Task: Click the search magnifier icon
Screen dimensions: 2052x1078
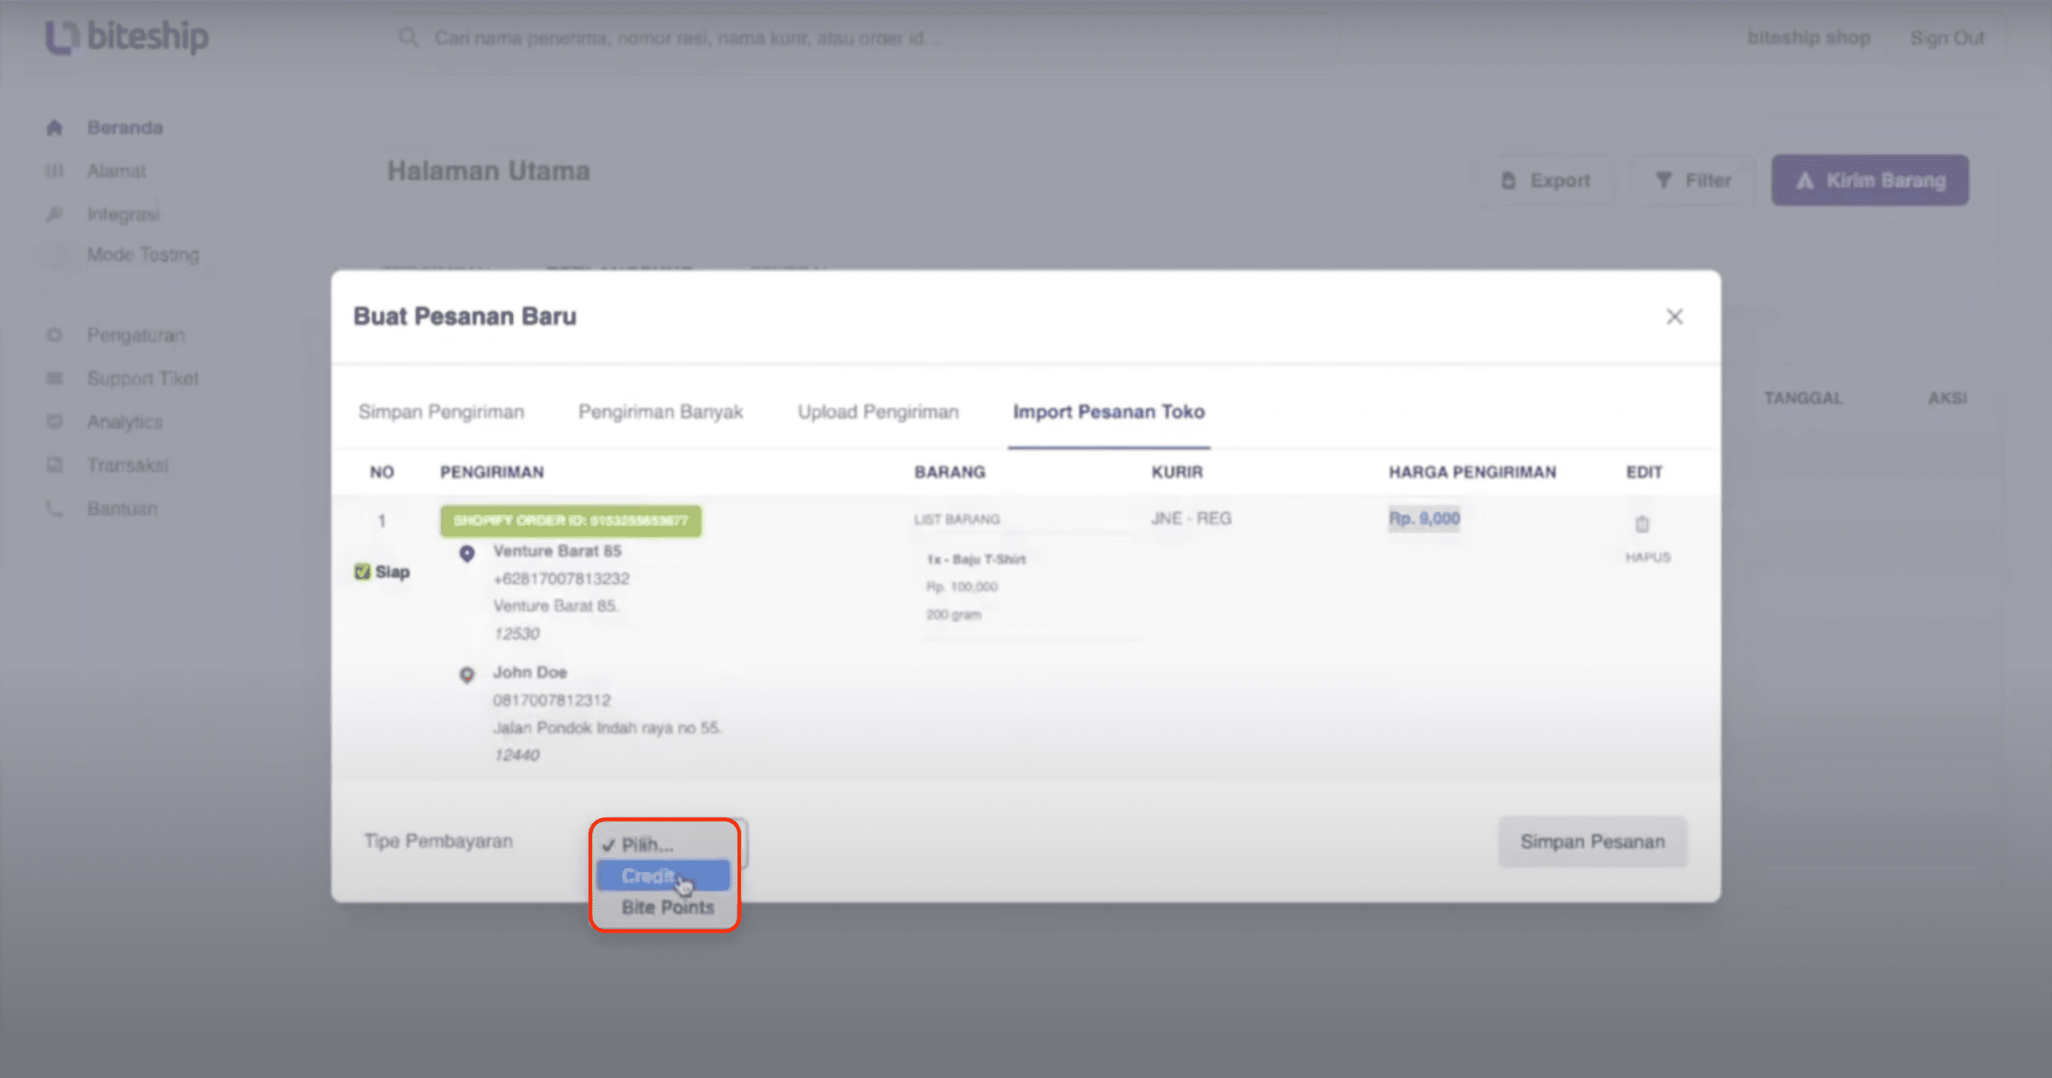Action: (408, 38)
